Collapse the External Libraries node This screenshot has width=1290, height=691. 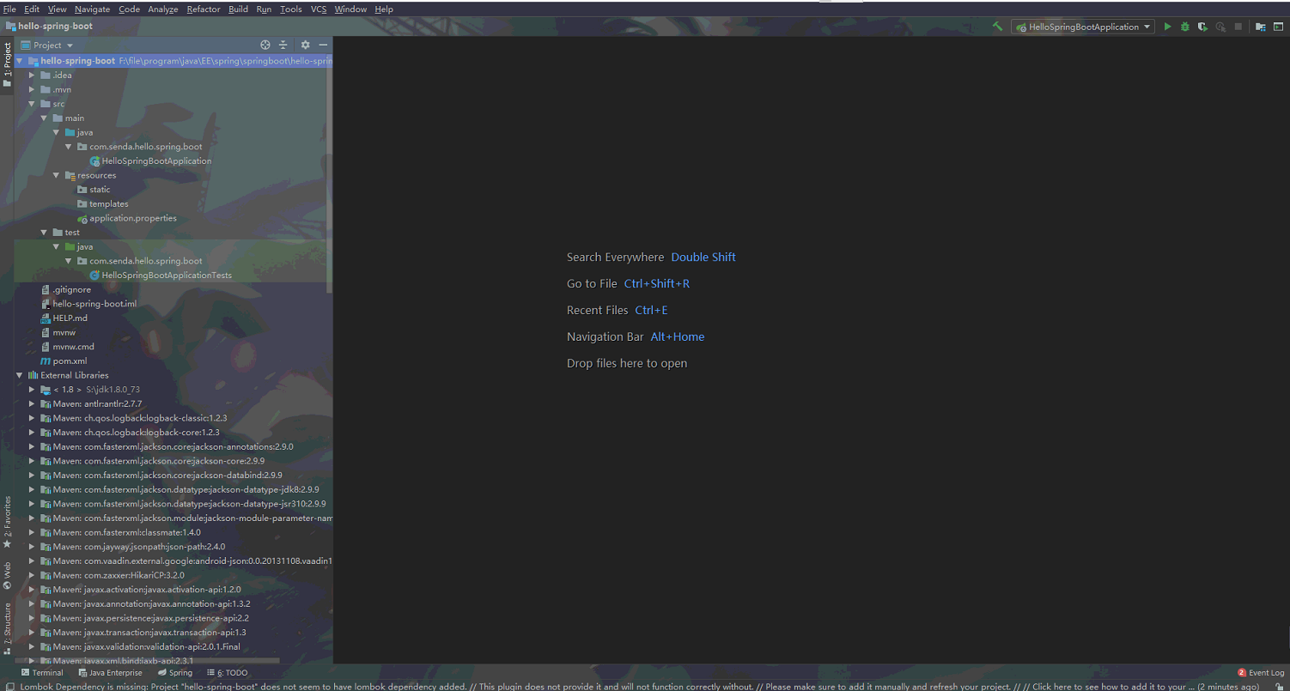point(20,375)
